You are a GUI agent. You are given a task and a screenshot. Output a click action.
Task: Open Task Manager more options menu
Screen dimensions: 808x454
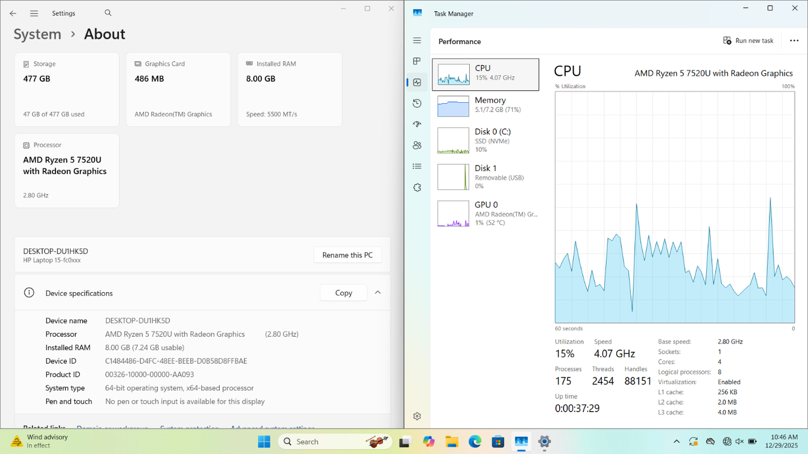[794, 41]
